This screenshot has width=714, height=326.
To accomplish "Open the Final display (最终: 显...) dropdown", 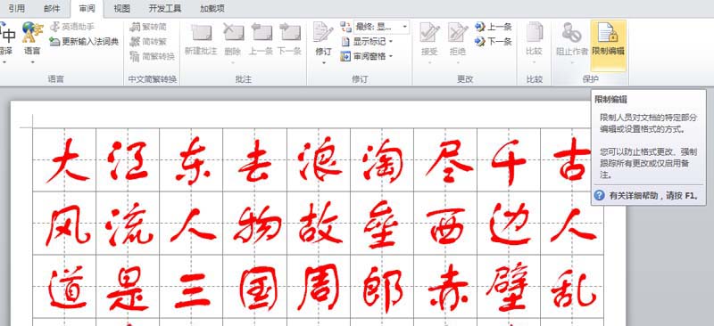I will point(381,27).
